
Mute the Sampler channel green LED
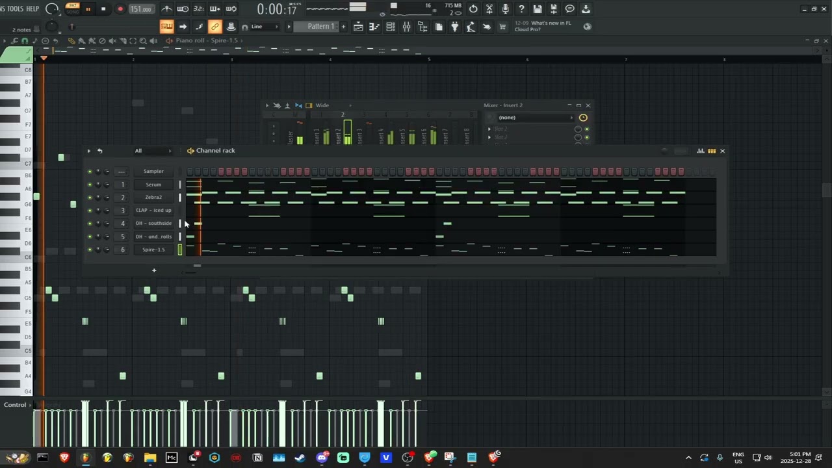[x=90, y=172]
